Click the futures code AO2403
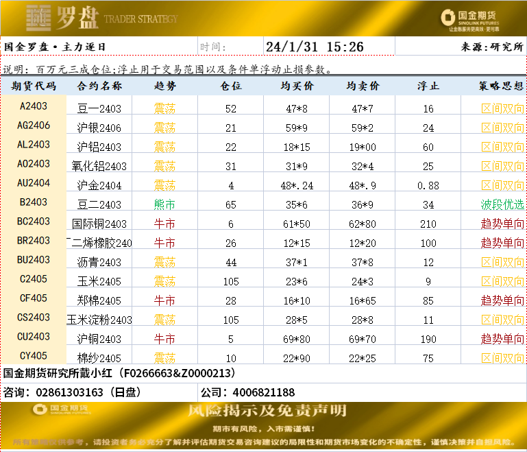This screenshot has height=452, width=527. point(34,163)
